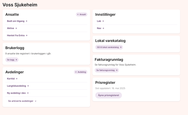Click the chevron next to Se arkiverte avdelinger
188x115 pixels.
36,101
